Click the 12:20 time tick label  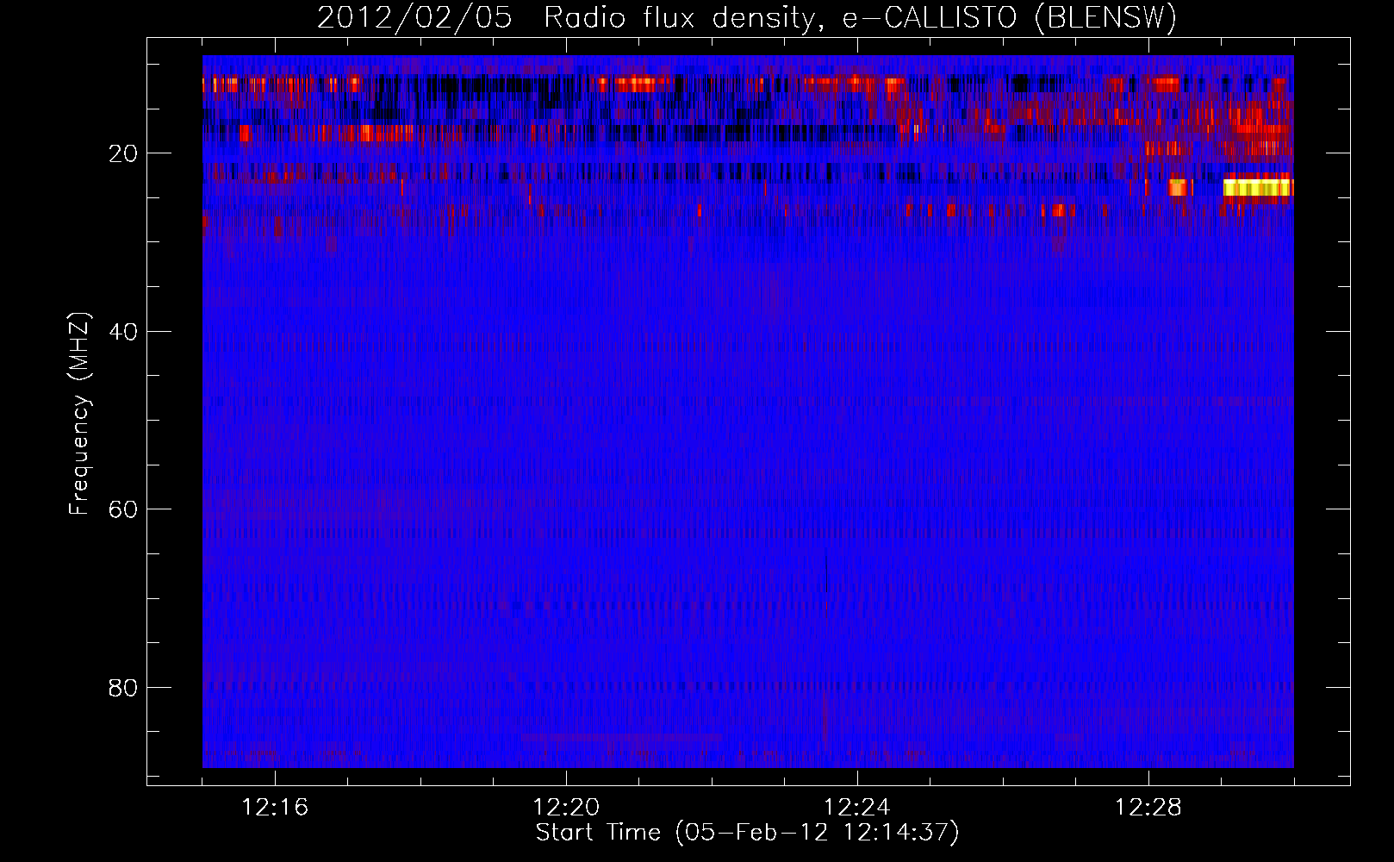click(566, 807)
